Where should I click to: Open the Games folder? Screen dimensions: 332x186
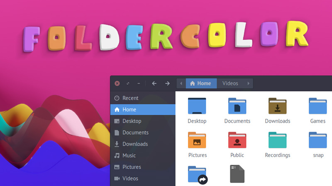(317, 106)
